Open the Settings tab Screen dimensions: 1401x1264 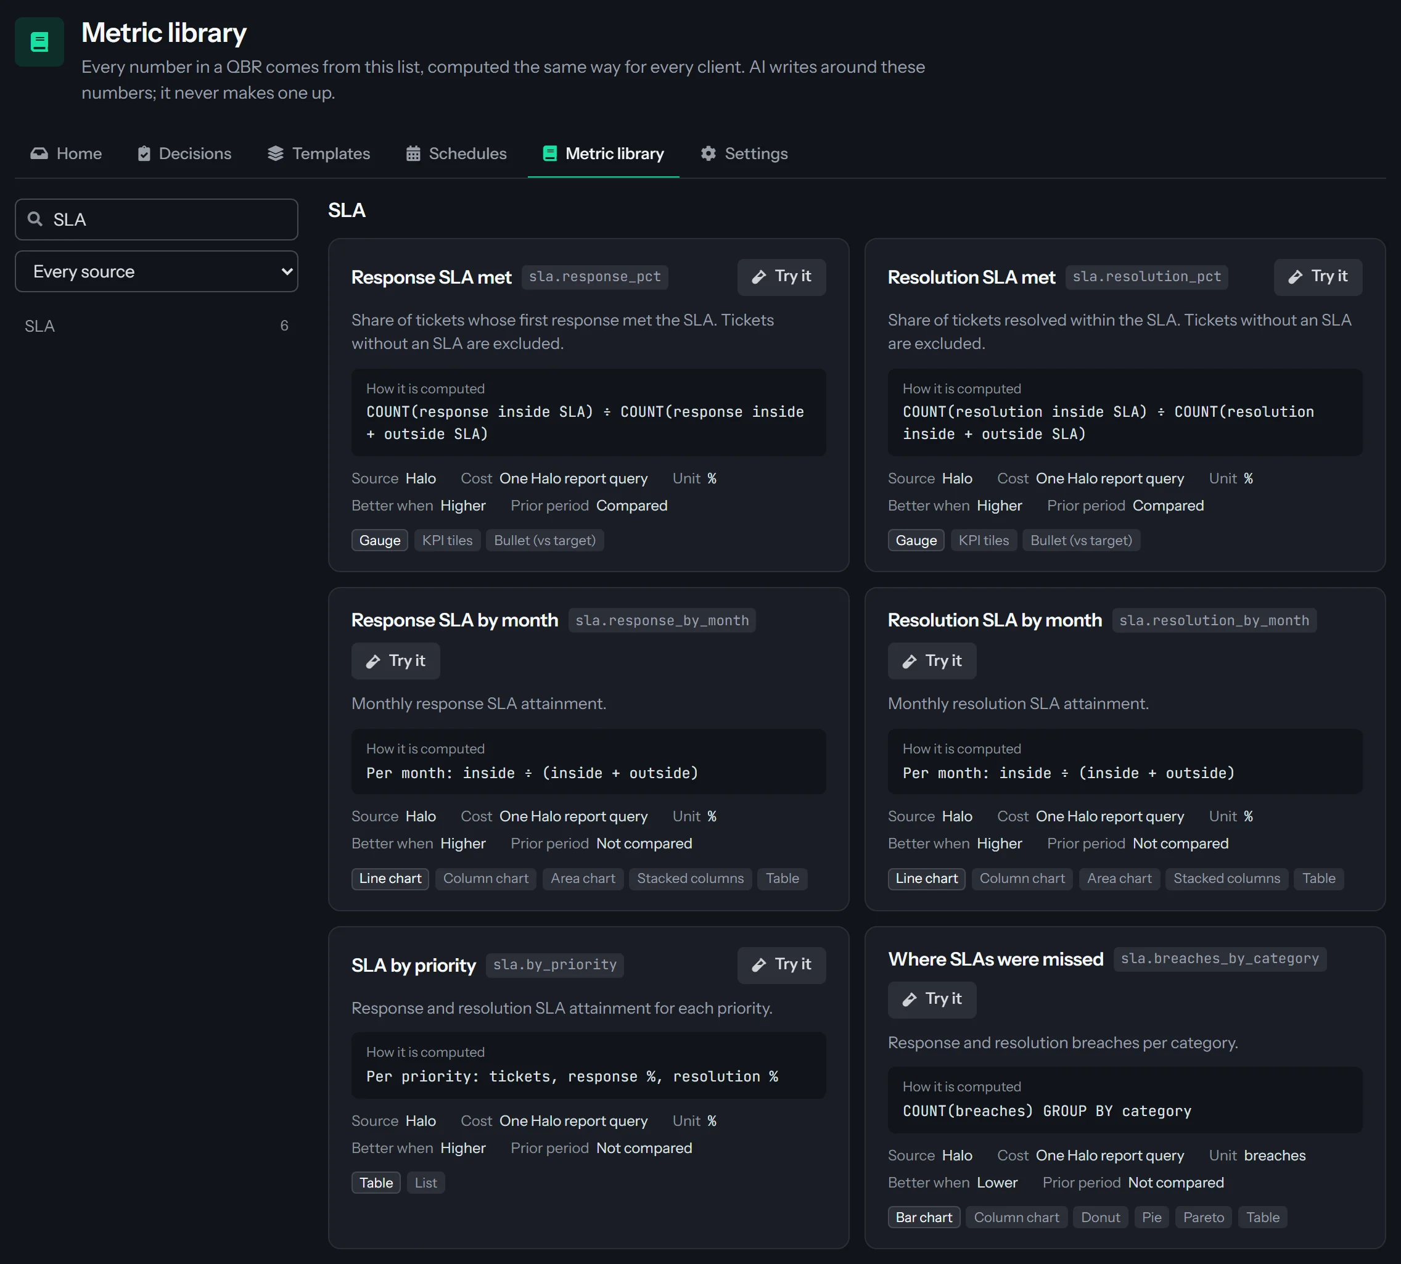click(x=744, y=154)
